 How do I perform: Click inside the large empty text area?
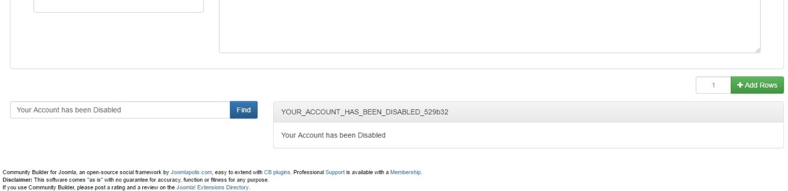(x=490, y=26)
